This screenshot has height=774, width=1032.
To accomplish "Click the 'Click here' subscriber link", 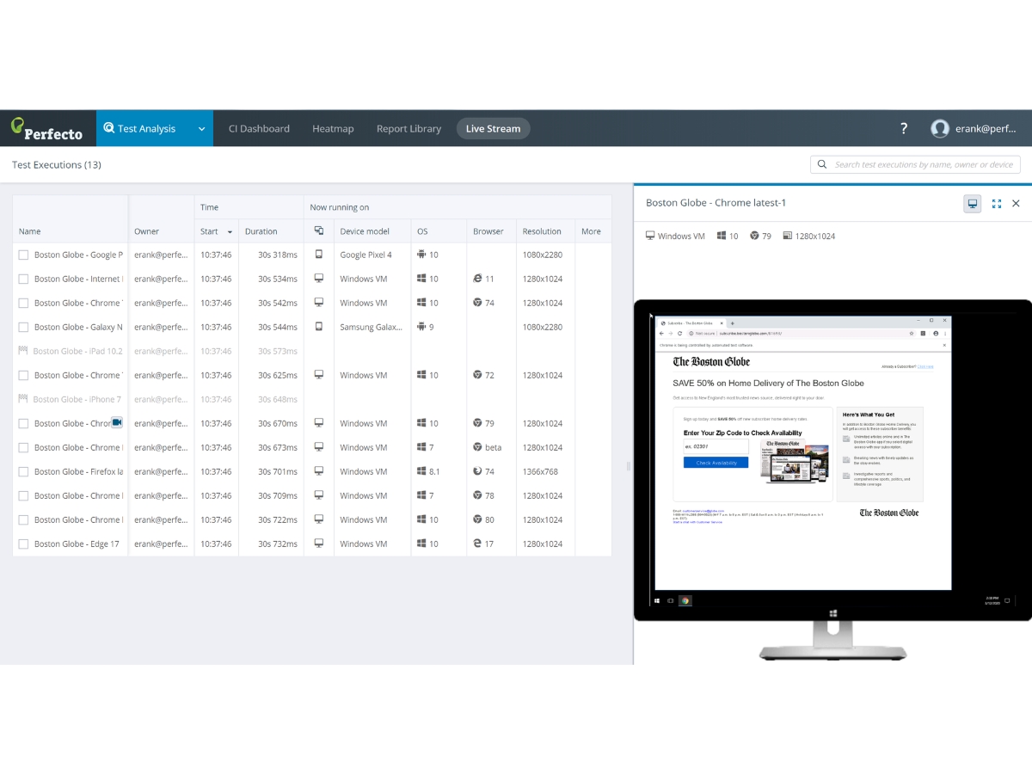I will 924,366.
